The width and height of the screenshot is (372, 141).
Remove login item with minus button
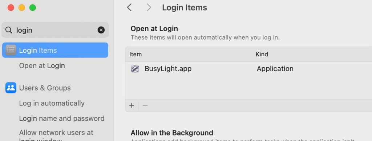click(145, 105)
